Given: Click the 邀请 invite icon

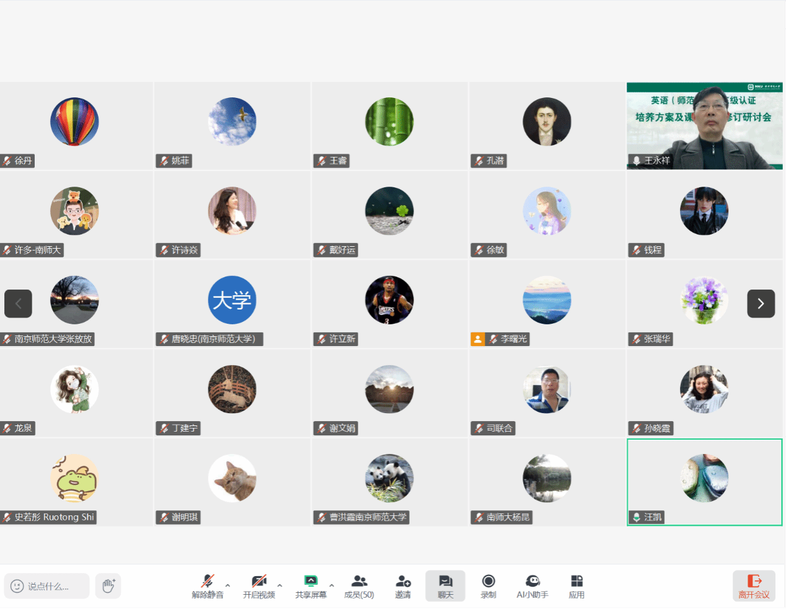Looking at the screenshot, I should pos(403,586).
